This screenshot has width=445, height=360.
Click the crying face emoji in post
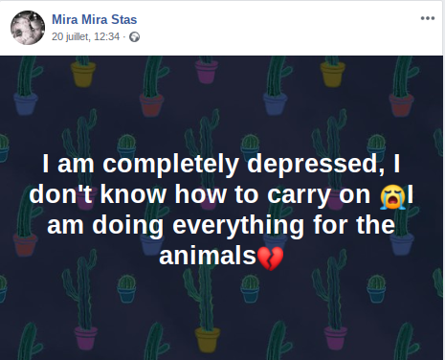click(392, 196)
